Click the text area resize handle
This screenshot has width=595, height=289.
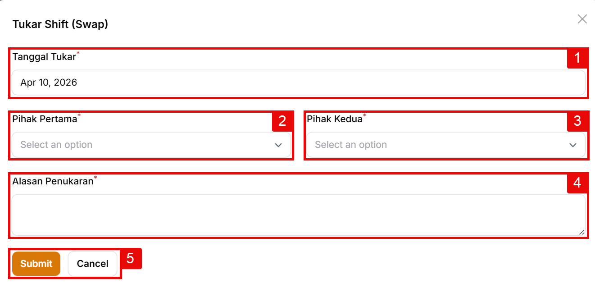click(x=581, y=232)
